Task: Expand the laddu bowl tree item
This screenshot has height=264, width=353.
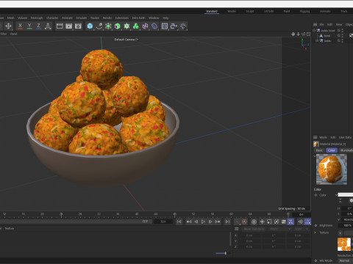Action: click(x=314, y=30)
